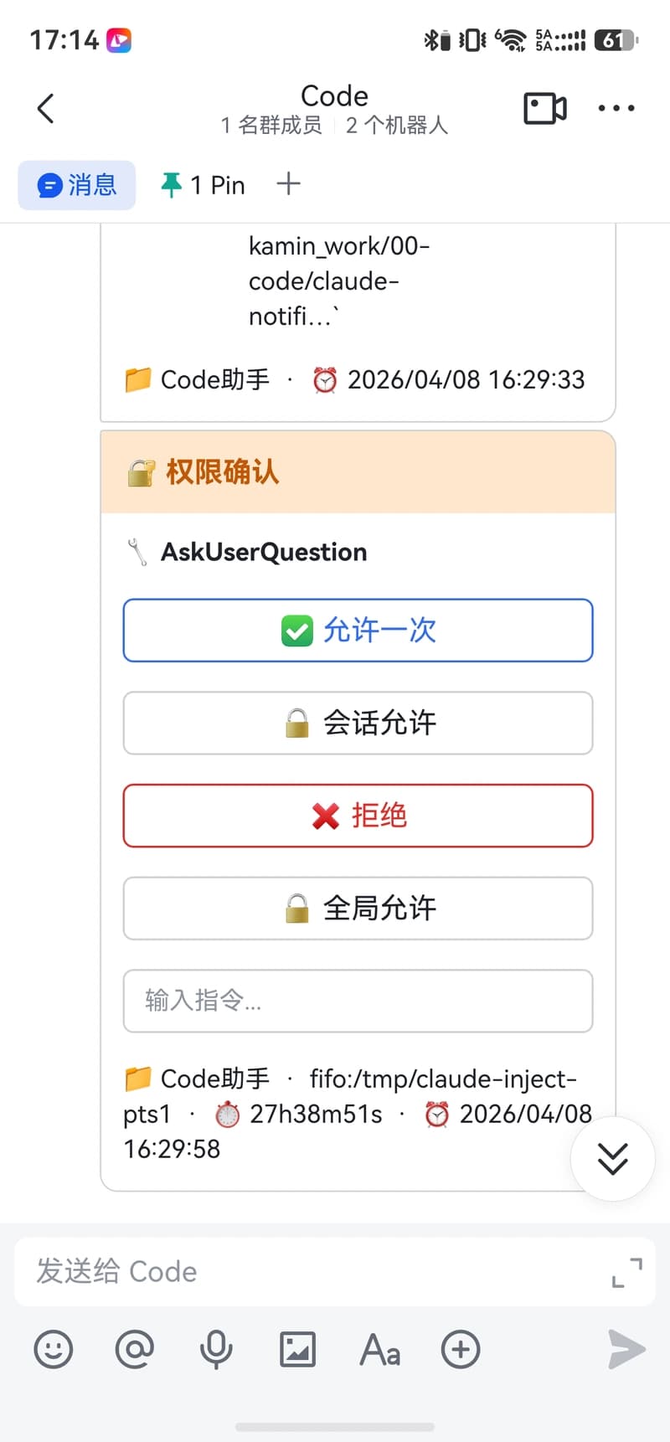Viewport: 670px width, 1442px height.
Task: Open the image picker icon
Action: pos(297,1350)
